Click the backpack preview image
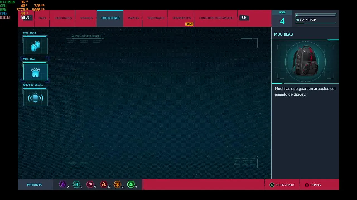The image size is (357, 200). click(305, 62)
